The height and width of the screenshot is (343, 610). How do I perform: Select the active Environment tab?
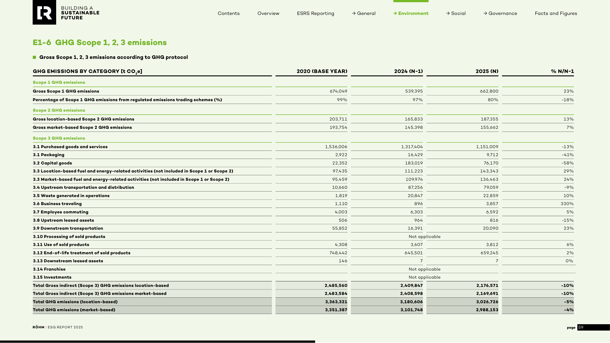click(411, 13)
